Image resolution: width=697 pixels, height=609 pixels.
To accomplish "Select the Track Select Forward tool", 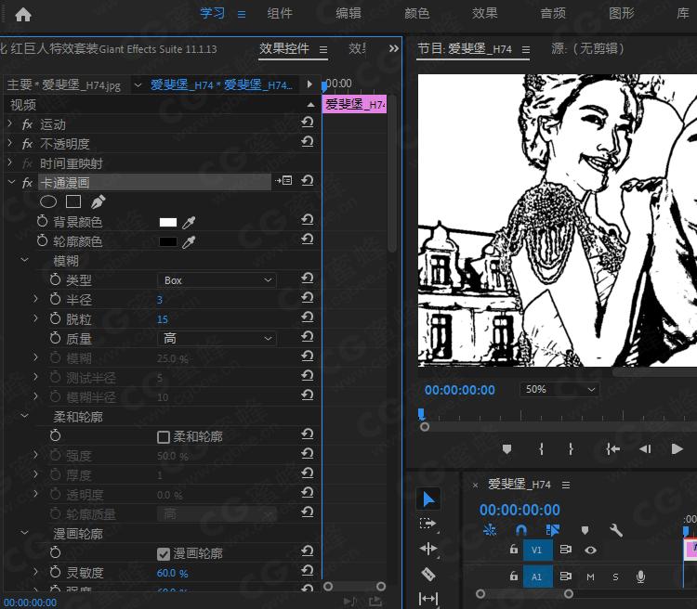I will point(428,524).
